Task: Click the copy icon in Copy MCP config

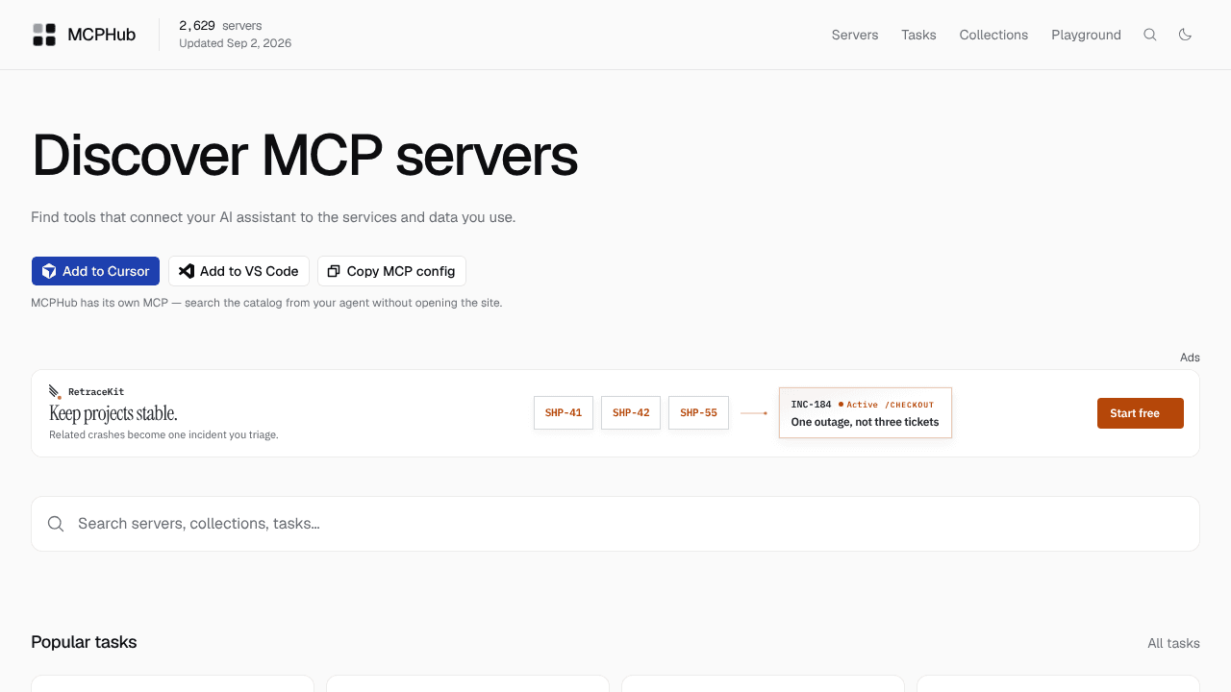Action: click(x=334, y=271)
